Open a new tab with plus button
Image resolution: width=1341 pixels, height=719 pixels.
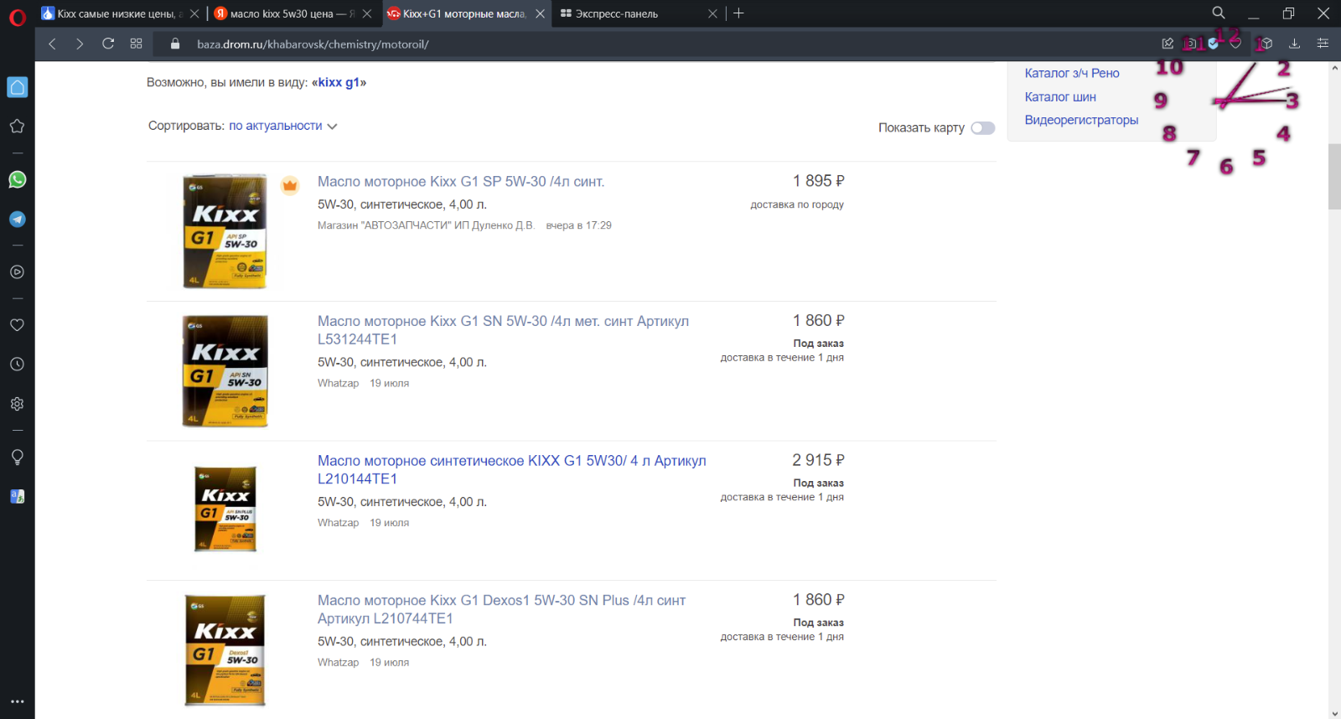tap(738, 13)
